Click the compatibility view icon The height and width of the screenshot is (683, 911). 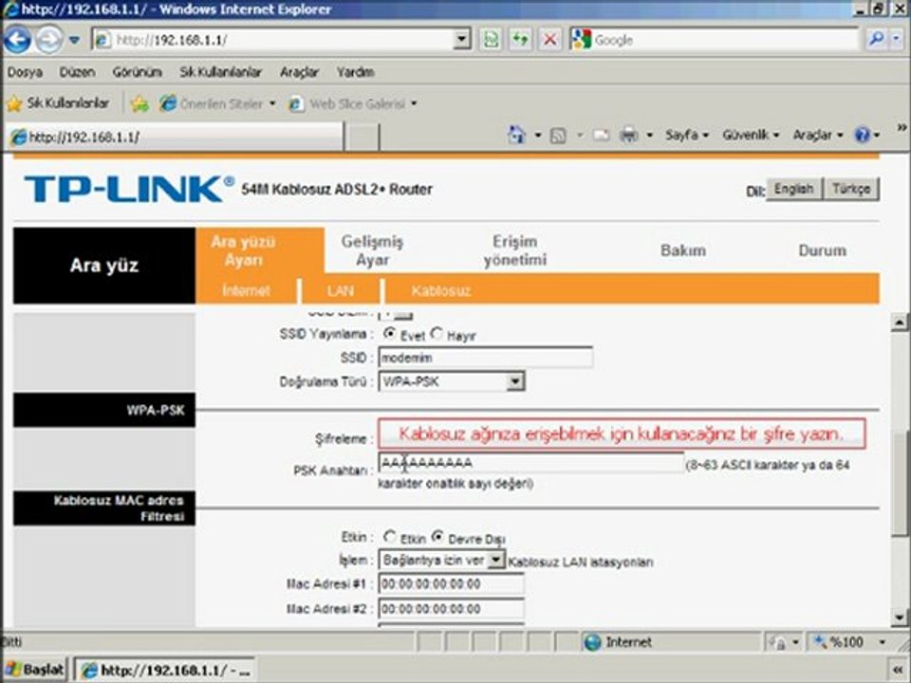coord(491,40)
